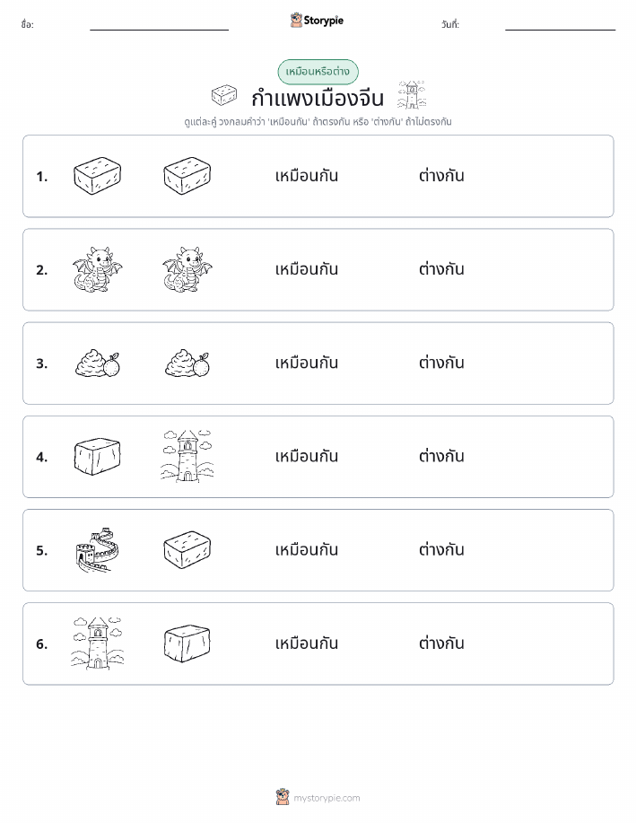Select the second dragon in row 2
The height and width of the screenshot is (823, 636).
187,269
